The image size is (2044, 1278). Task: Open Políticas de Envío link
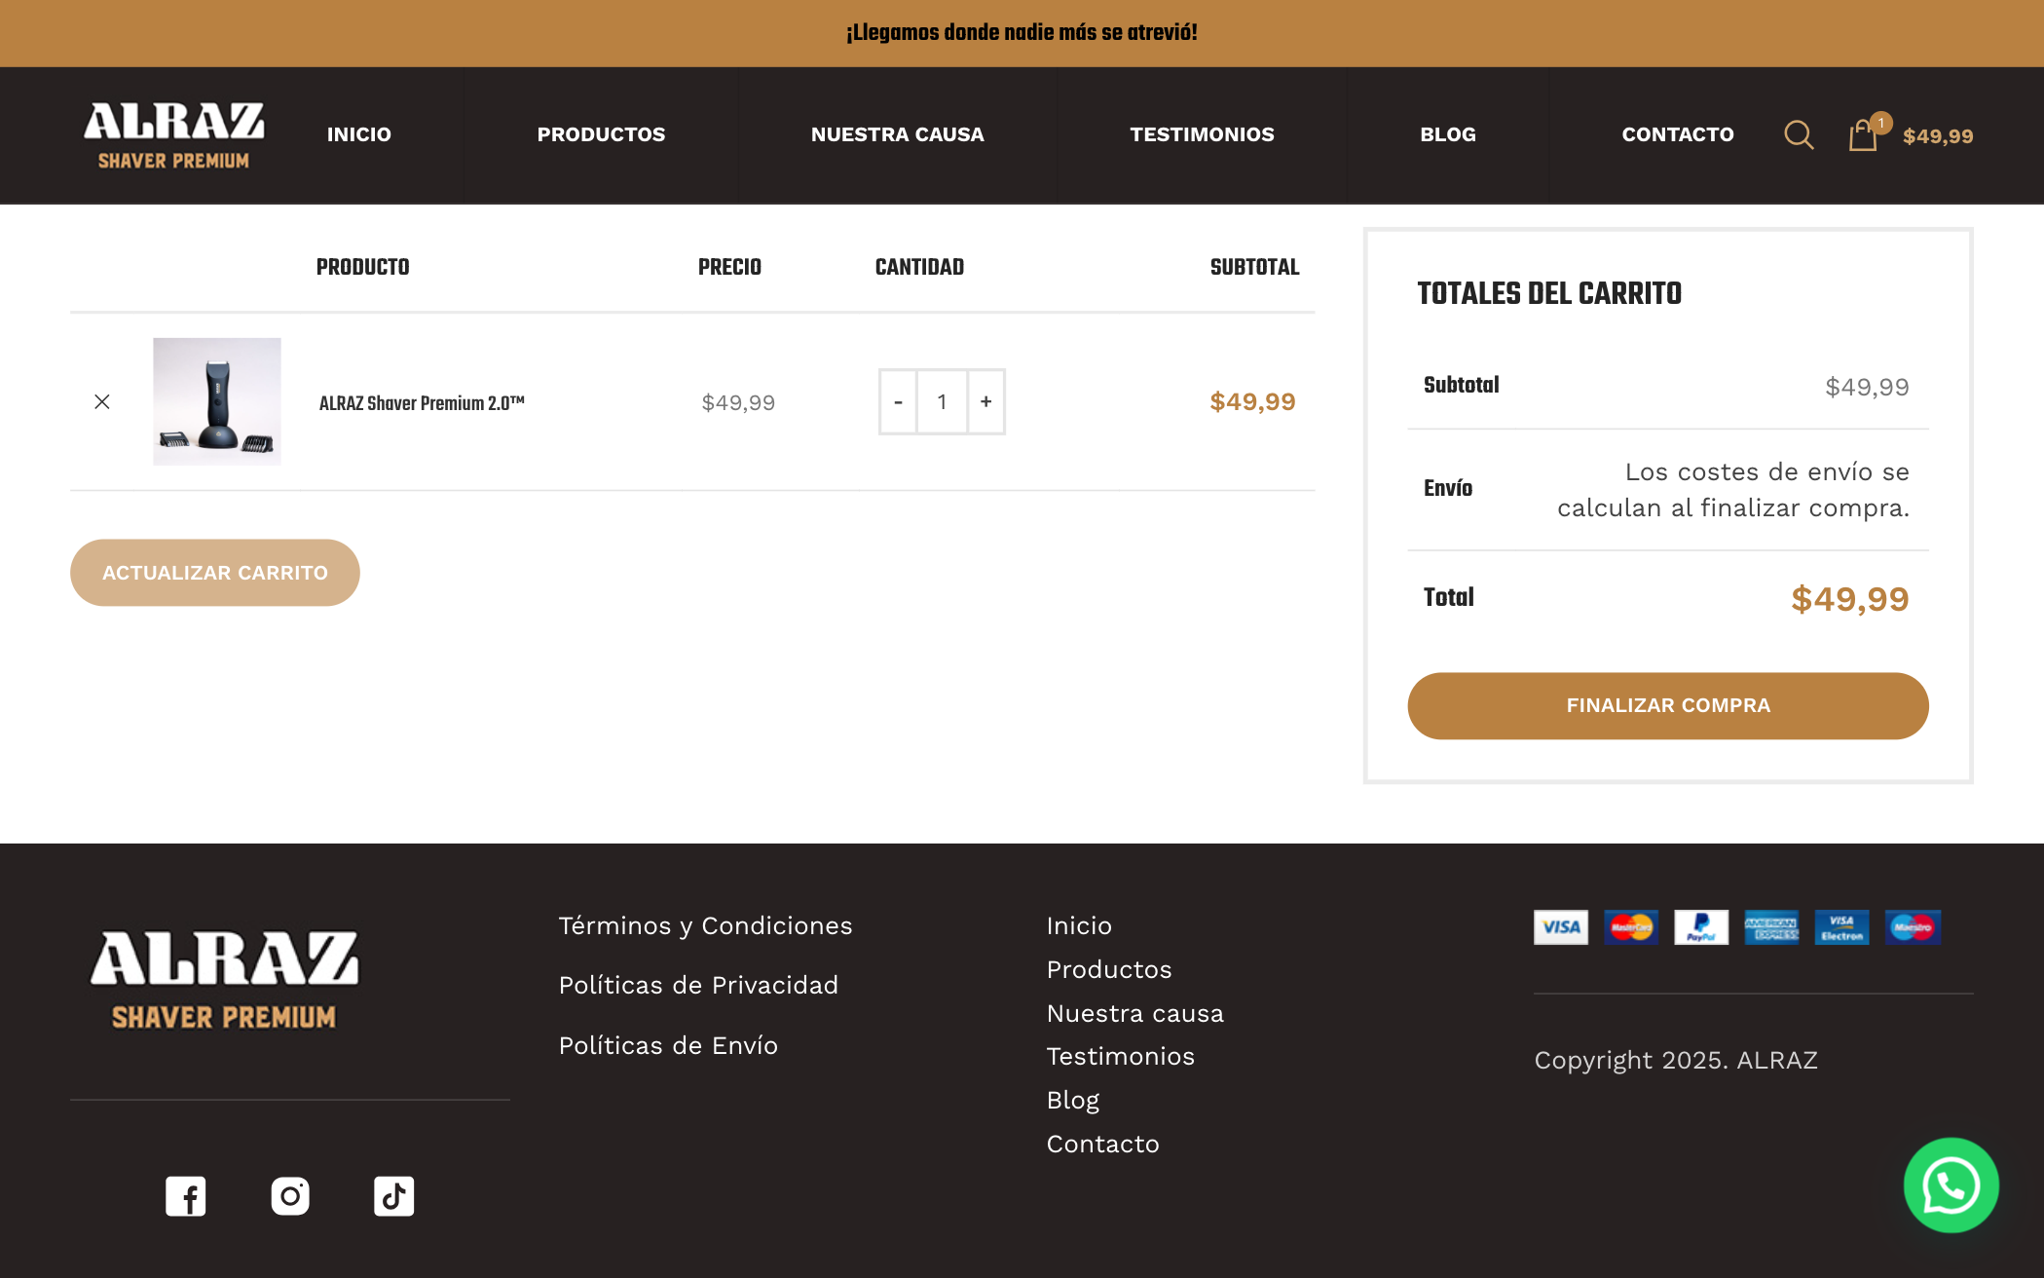pos(668,1045)
